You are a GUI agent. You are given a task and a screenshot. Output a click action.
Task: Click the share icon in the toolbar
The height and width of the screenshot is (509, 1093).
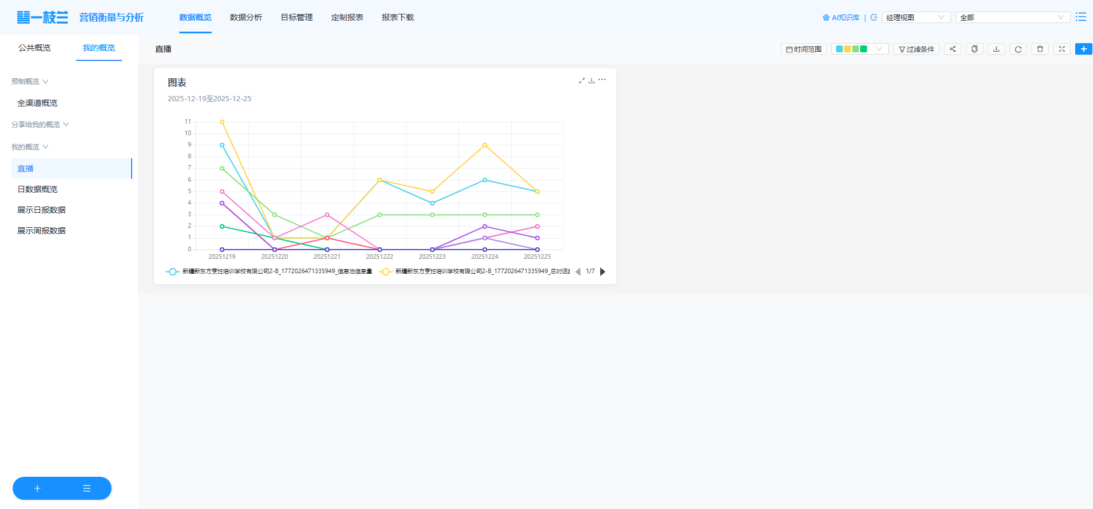(953, 49)
